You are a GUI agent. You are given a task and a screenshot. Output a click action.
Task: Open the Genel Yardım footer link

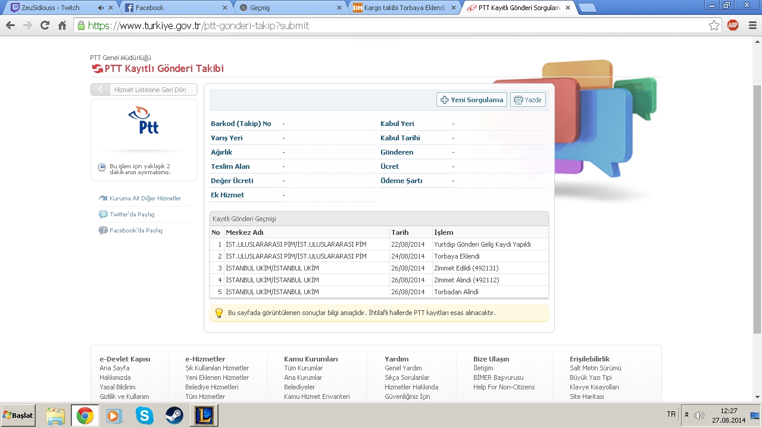click(x=403, y=368)
